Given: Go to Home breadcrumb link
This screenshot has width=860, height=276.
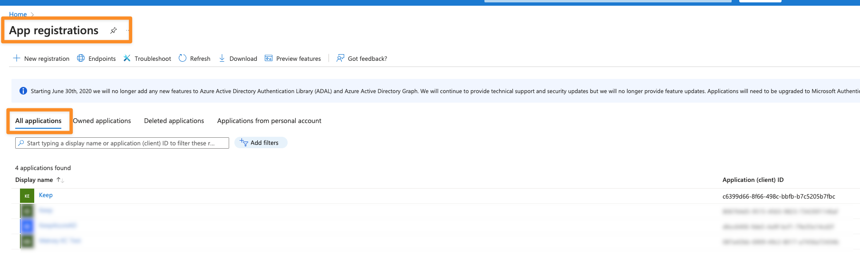Looking at the screenshot, I should tap(18, 14).
